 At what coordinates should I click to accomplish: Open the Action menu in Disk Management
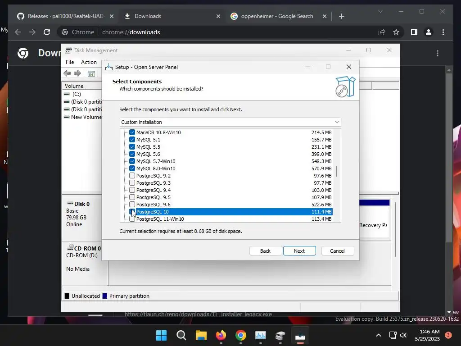point(89,62)
